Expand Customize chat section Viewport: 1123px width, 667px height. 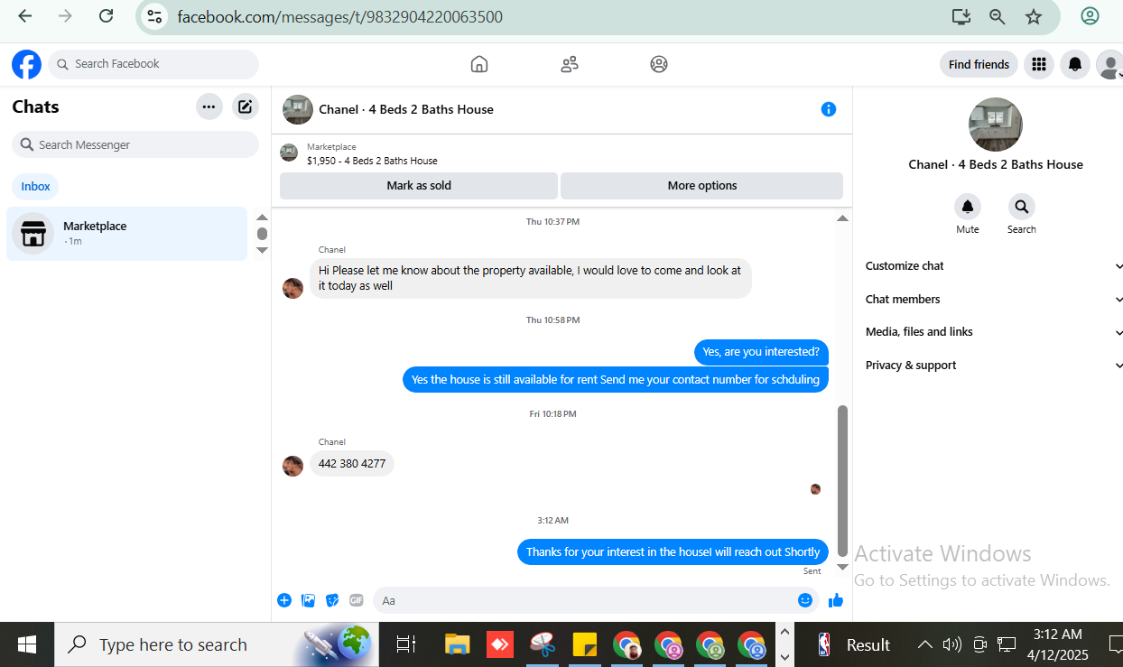(x=993, y=266)
